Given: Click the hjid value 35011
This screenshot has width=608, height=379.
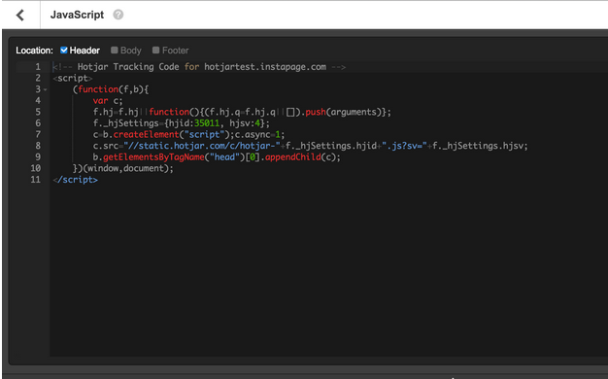Looking at the screenshot, I should [x=207, y=123].
